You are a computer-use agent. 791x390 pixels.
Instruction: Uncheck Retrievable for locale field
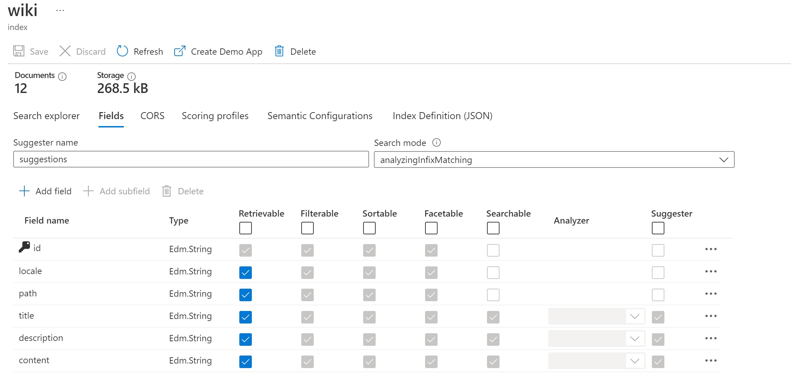click(246, 273)
